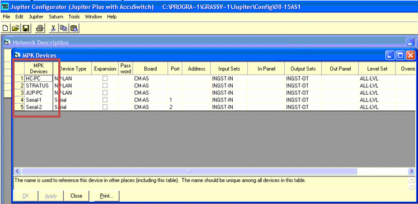Open the Window menu
This screenshot has height=204, width=418.
(93, 17)
